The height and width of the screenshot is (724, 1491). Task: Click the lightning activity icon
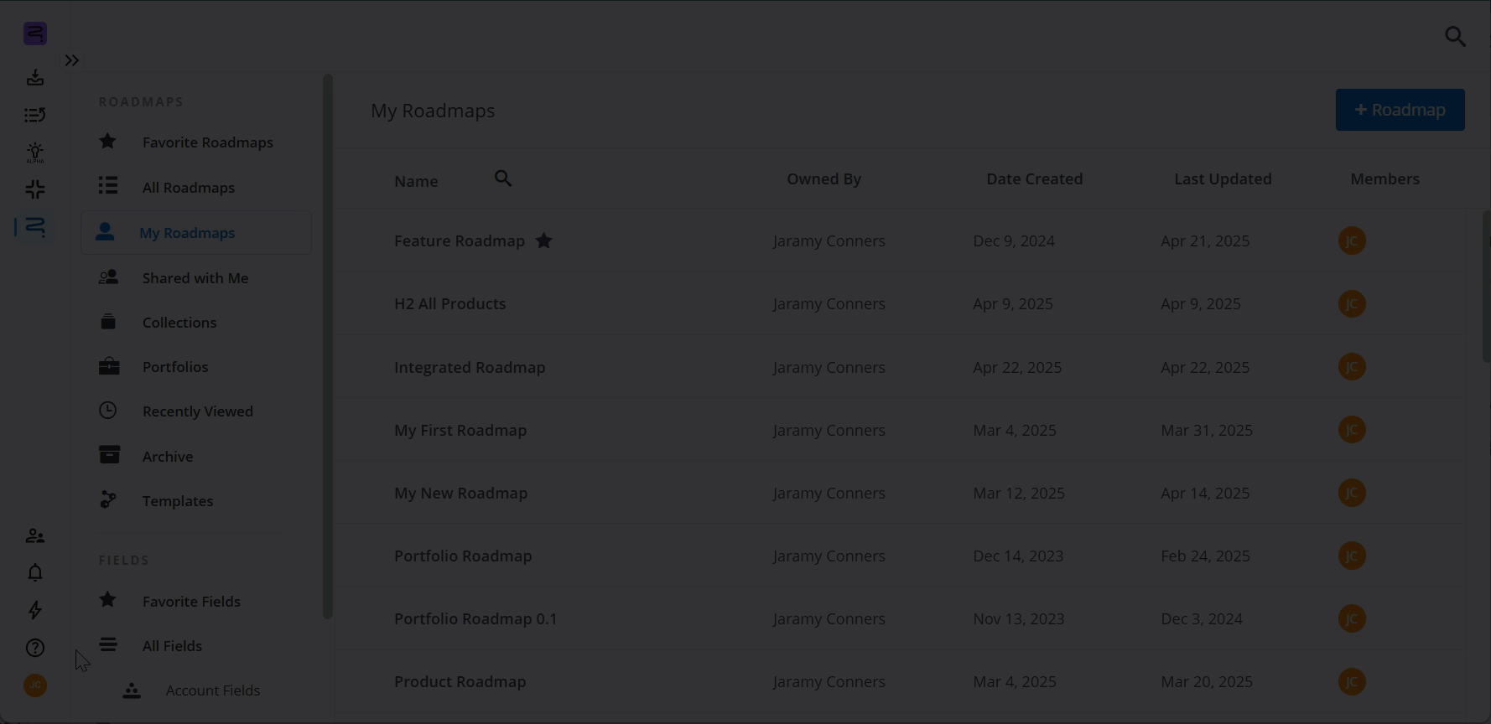point(34,610)
